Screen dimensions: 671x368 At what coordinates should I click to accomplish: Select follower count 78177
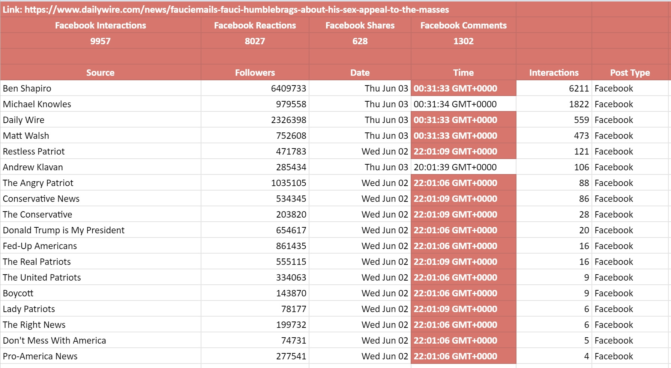(255, 309)
